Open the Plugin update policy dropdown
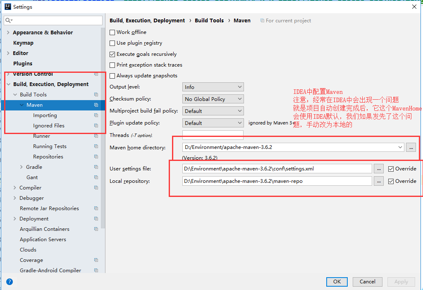 point(213,123)
